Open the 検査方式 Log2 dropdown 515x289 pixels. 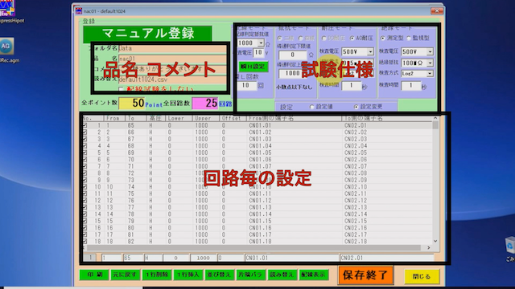pyautogui.click(x=430, y=74)
